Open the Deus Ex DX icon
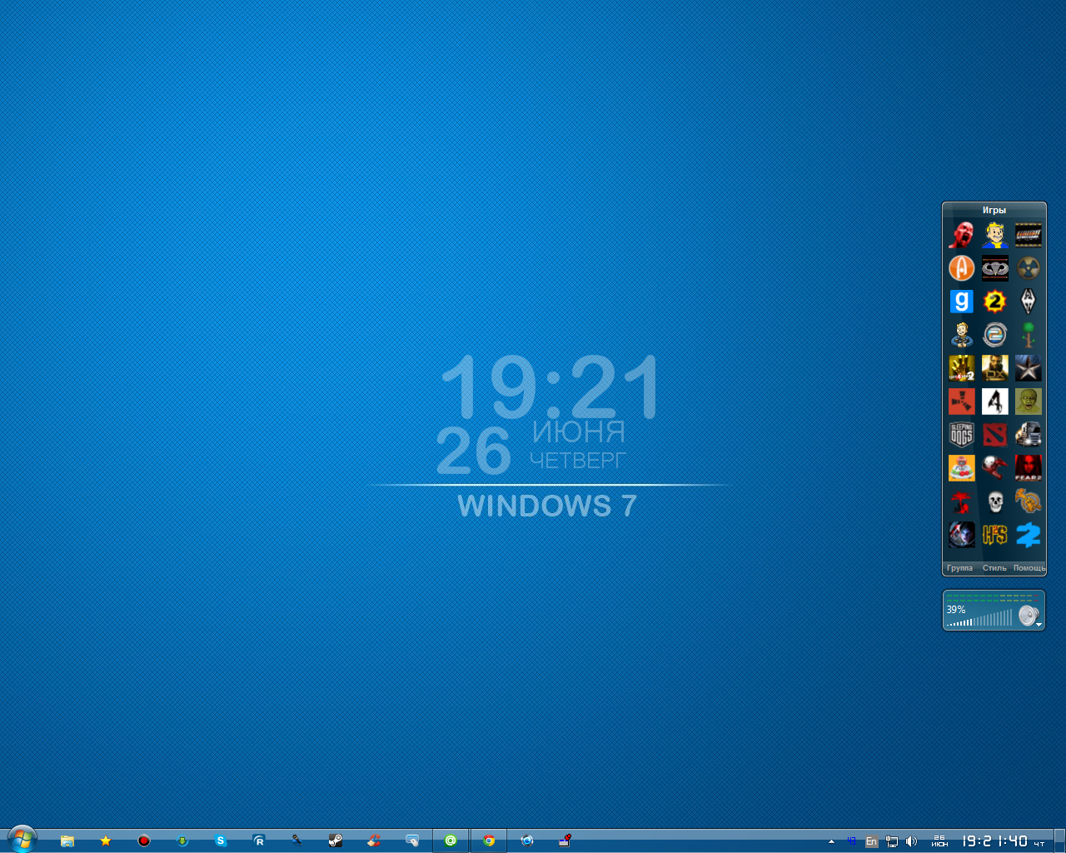1066x853 pixels. [995, 368]
